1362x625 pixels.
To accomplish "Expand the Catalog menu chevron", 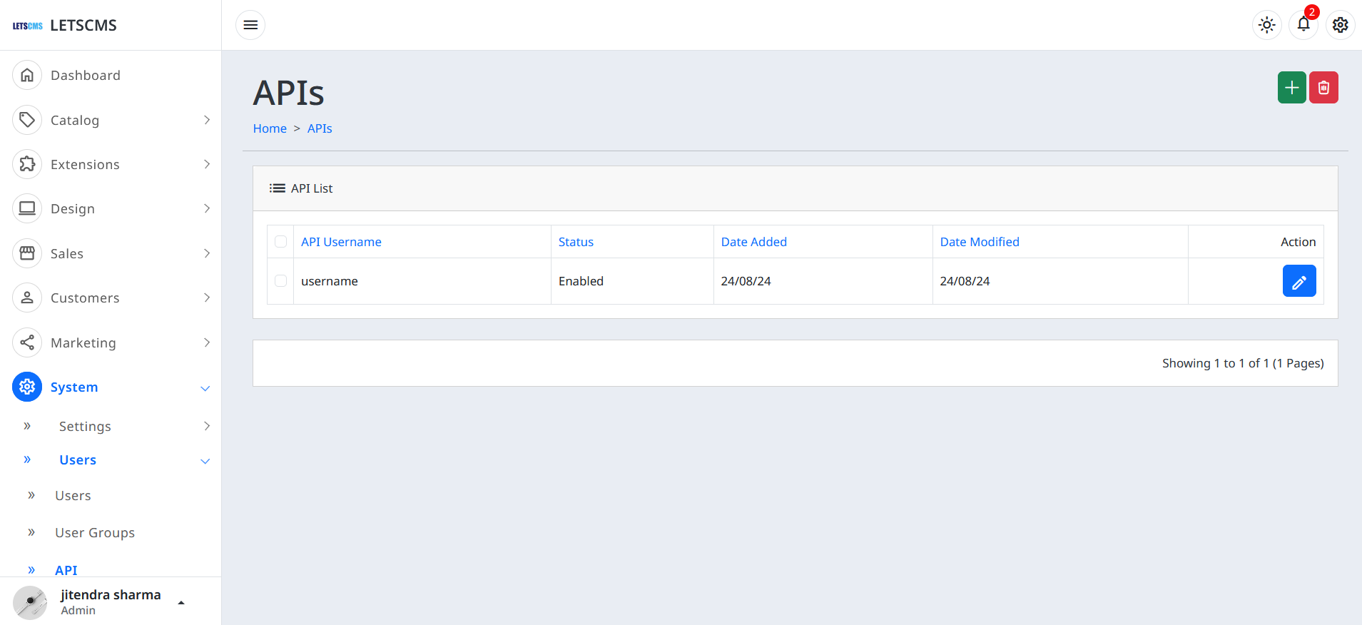I will (x=207, y=120).
